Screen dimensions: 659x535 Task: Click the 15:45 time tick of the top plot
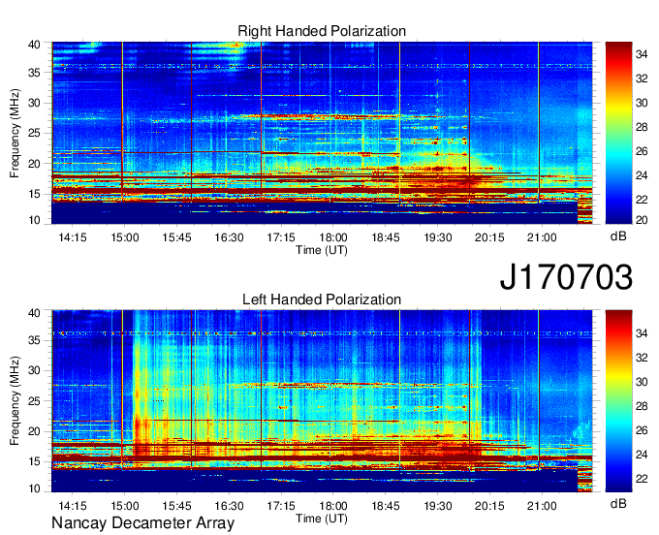[x=177, y=237]
